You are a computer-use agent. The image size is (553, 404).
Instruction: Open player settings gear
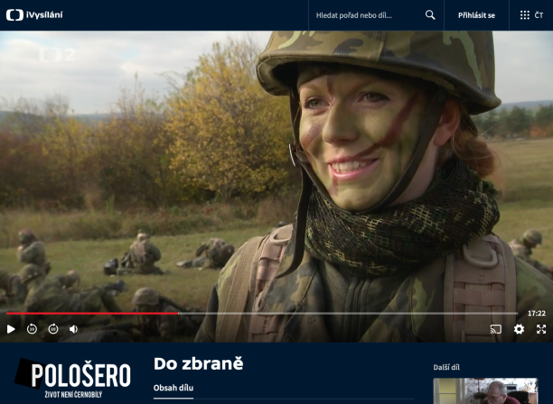point(519,329)
